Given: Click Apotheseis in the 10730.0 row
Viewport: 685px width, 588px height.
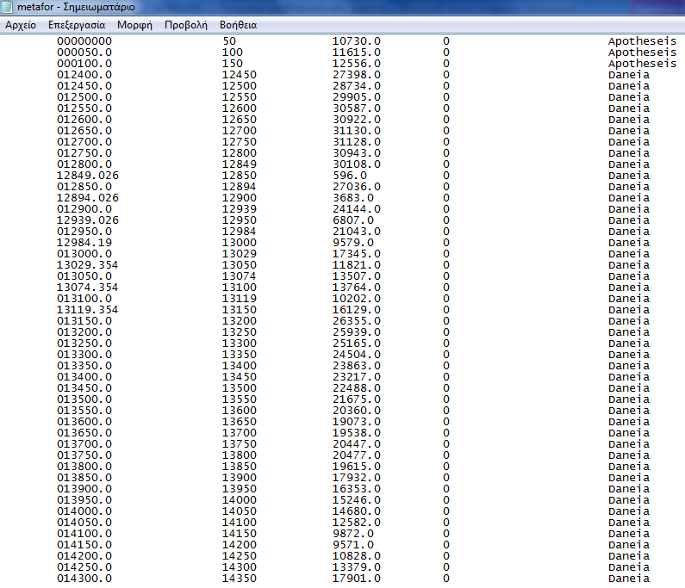Looking at the screenshot, I should point(642,41).
